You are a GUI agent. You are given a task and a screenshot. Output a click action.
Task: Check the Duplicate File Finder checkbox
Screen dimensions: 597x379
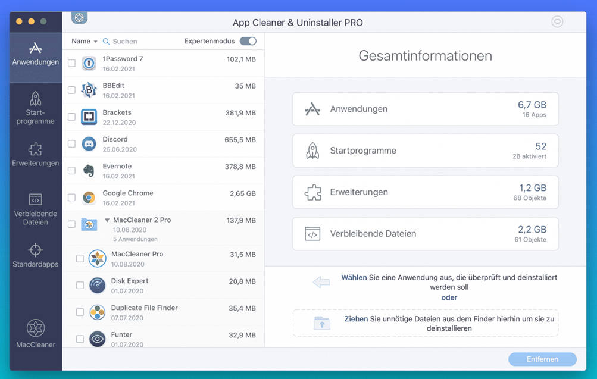pyautogui.click(x=80, y=312)
